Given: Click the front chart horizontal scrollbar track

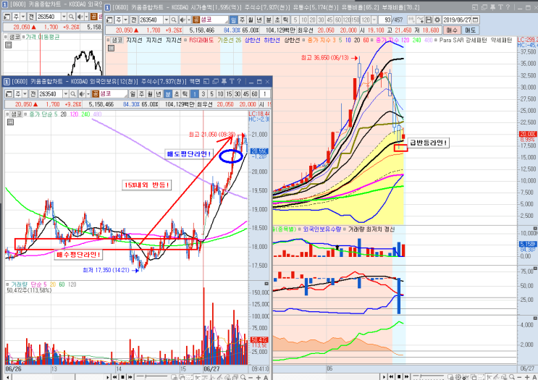Looking at the screenshot, I should pos(59,377).
